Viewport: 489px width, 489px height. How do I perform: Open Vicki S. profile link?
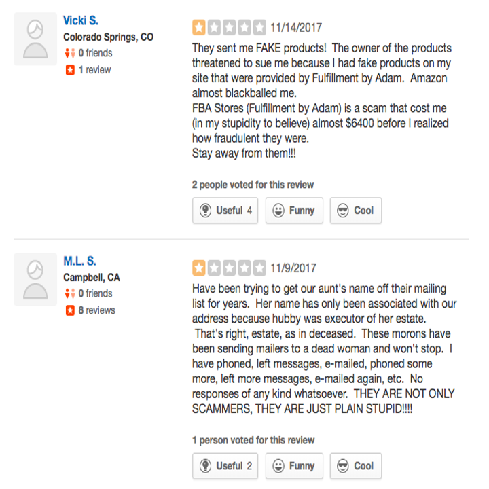click(81, 20)
